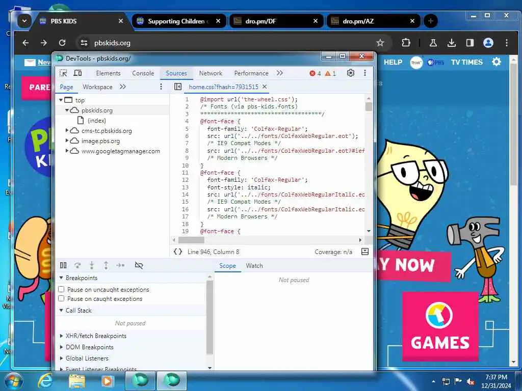Deactivate breakpoints icon

139,265
